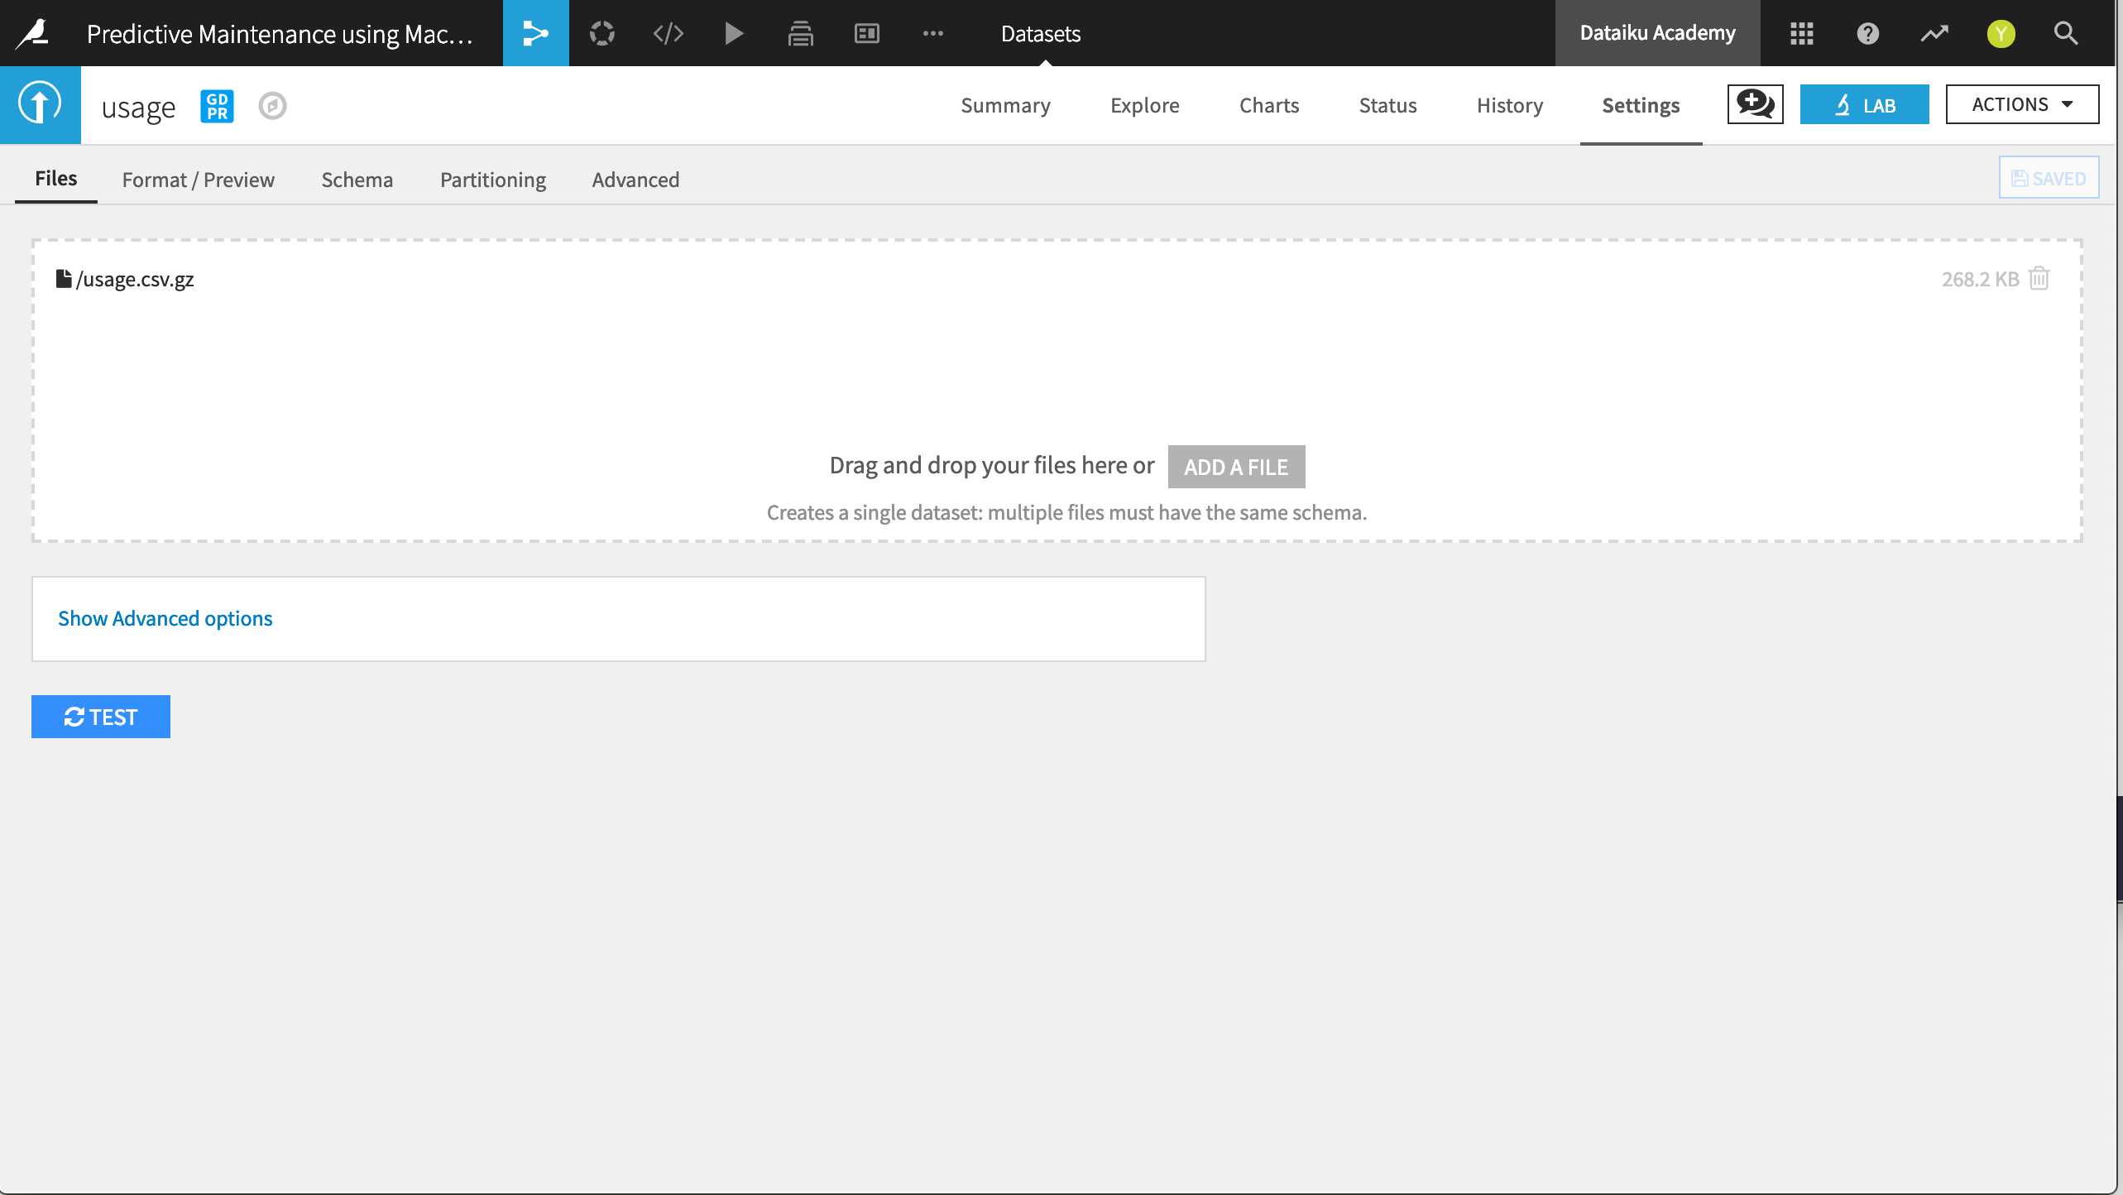Click the Summary tab
Viewport: 2123px width, 1195px height.
click(1006, 103)
